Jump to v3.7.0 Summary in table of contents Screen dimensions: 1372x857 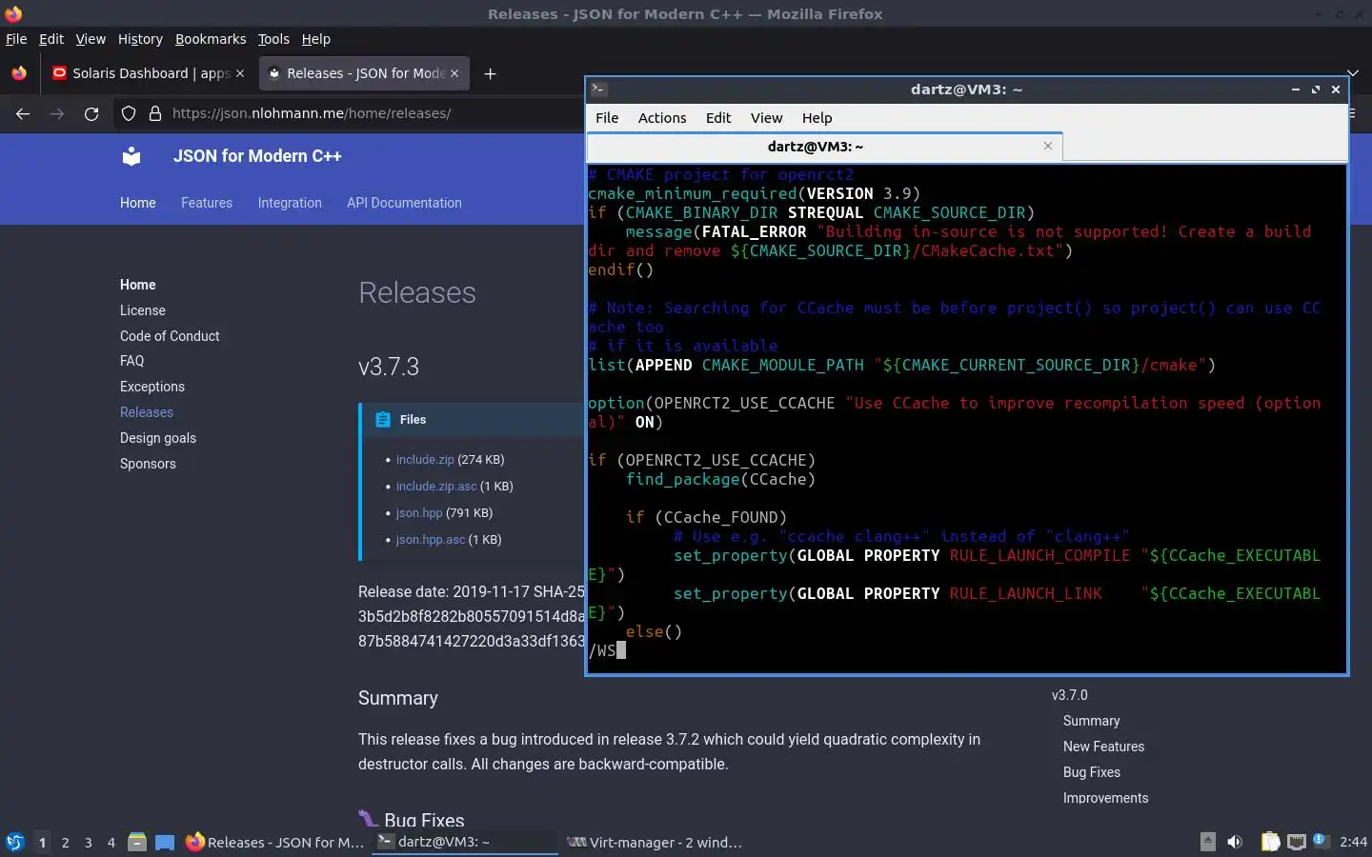[1092, 721]
